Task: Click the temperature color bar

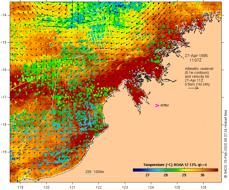Action: (x=175, y=170)
